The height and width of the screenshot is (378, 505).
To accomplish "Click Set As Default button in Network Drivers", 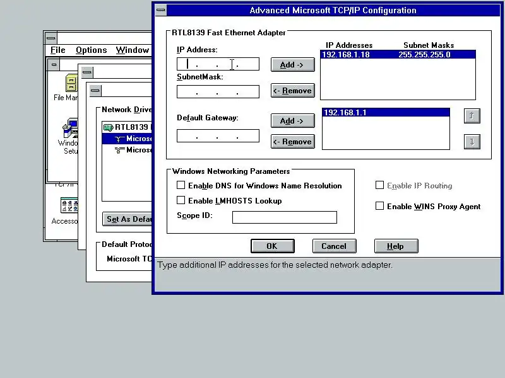I will coord(128,219).
